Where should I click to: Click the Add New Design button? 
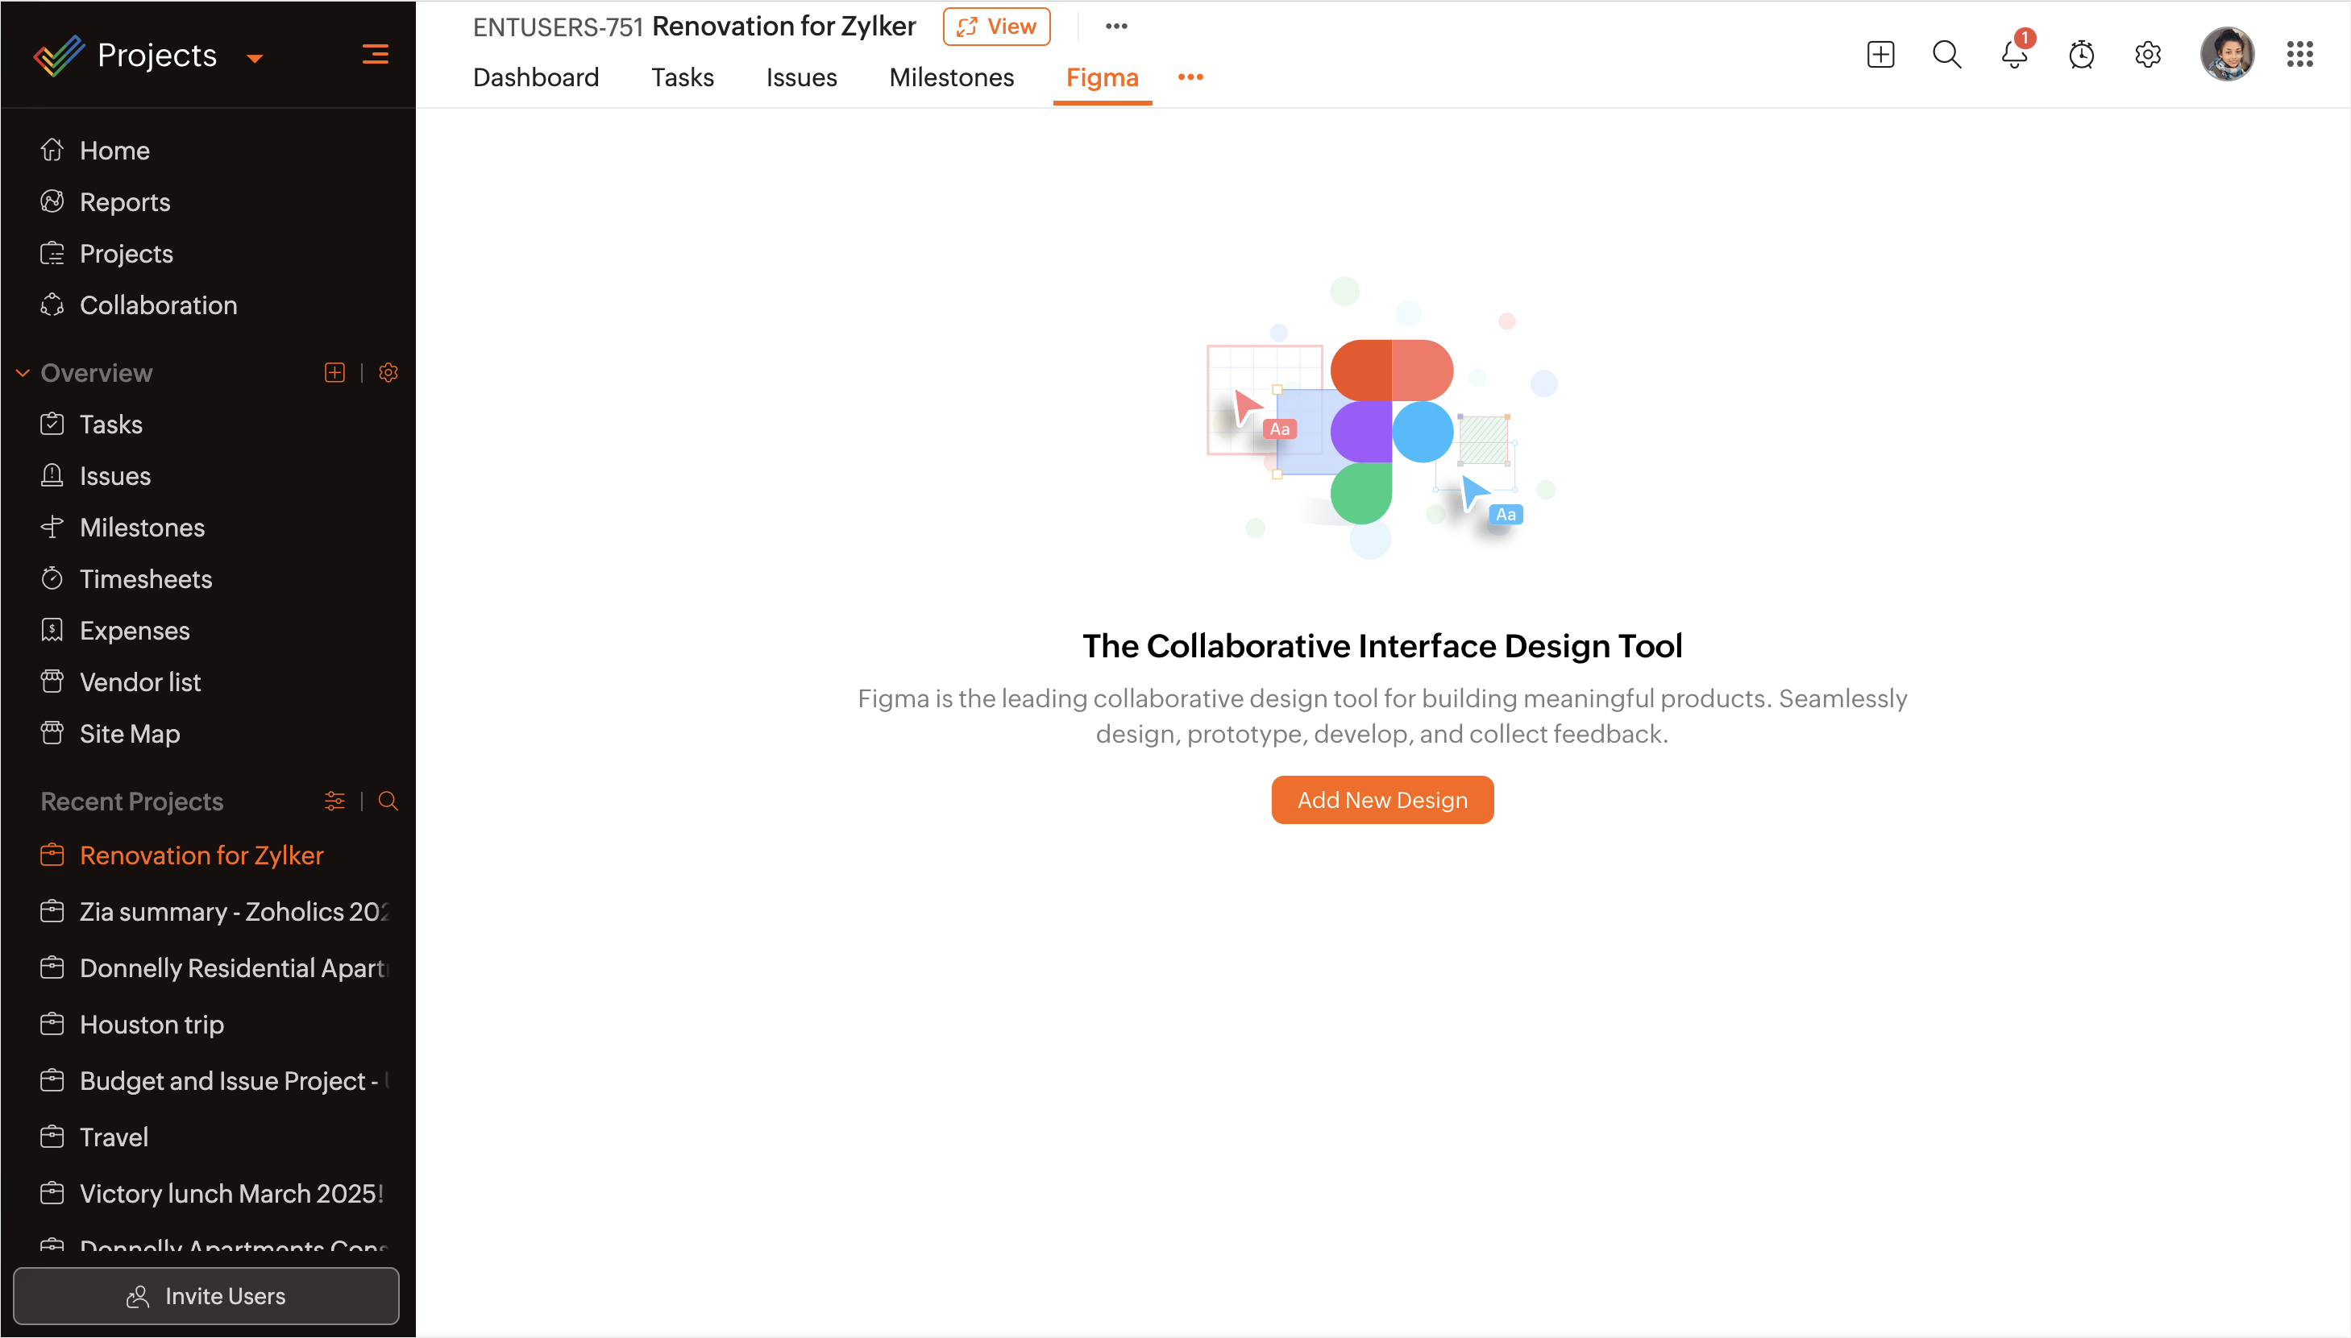point(1381,799)
